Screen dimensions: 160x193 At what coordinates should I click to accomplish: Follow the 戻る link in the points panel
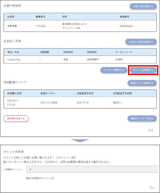tap(152, 187)
